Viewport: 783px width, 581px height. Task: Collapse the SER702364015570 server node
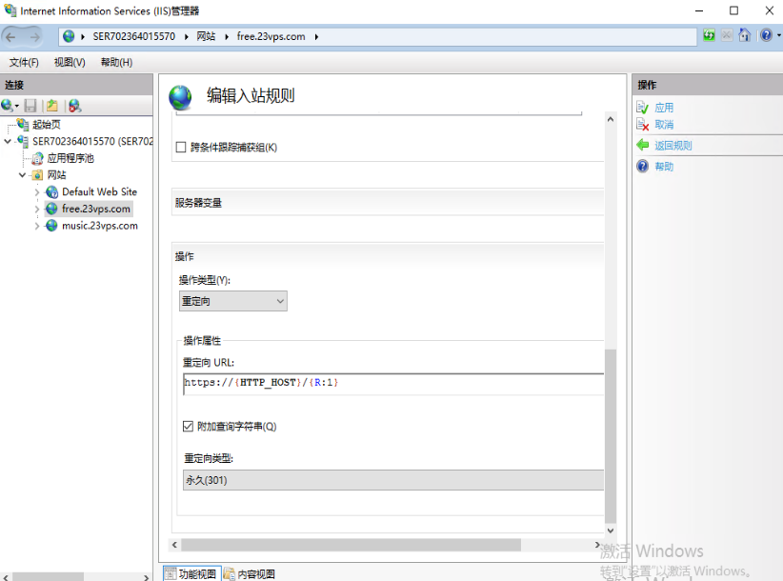pos(8,142)
